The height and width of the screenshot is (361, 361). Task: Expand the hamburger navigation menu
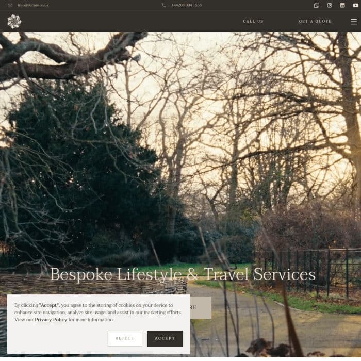pos(354,22)
